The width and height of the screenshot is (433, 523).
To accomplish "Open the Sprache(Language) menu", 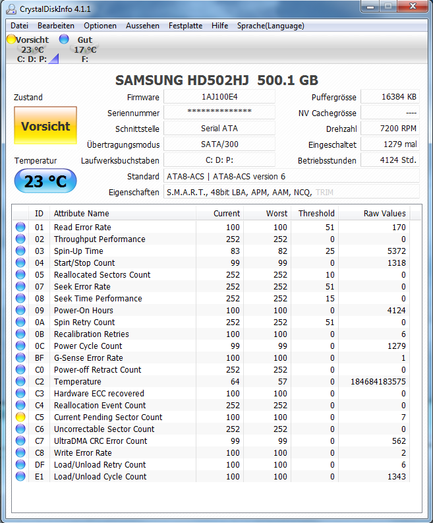I will 271,26.
